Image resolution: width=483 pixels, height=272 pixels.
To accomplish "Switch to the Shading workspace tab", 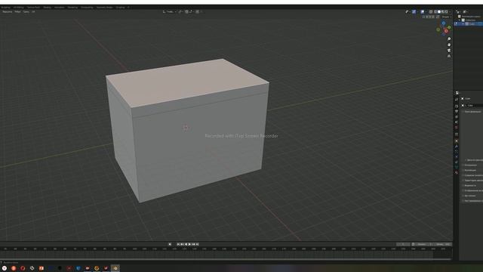I will (47, 7).
